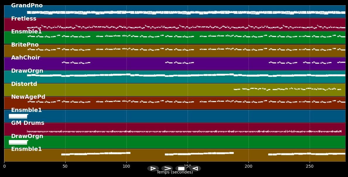Click the GM Drums track label
348x177 pixels.
click(x=28, y=123)
